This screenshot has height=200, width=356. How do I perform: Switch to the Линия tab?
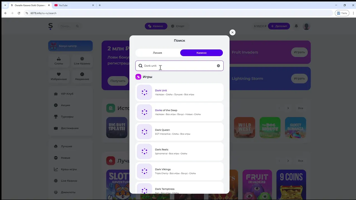click(157, 53)
